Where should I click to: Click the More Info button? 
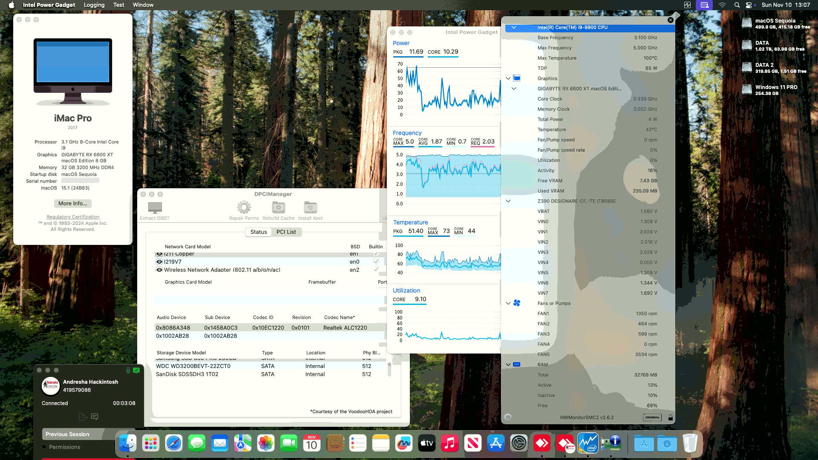pos(72,203)
